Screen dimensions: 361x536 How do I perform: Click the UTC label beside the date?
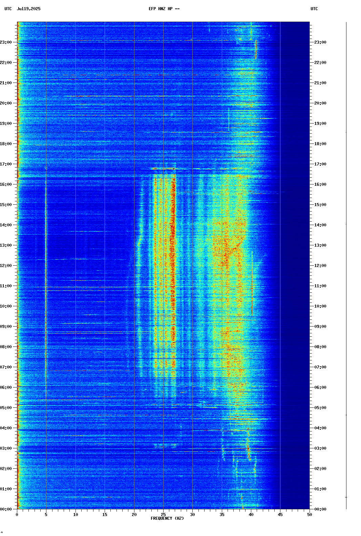coord(8,9)
